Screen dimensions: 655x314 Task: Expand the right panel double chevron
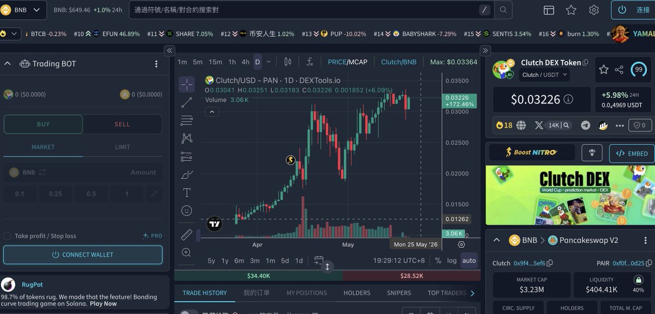pos(485,50)
